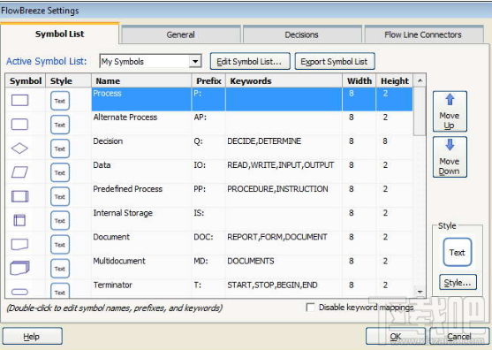Click the Export Symbol List button
The image size is (492, 350).
coord(335,61)
